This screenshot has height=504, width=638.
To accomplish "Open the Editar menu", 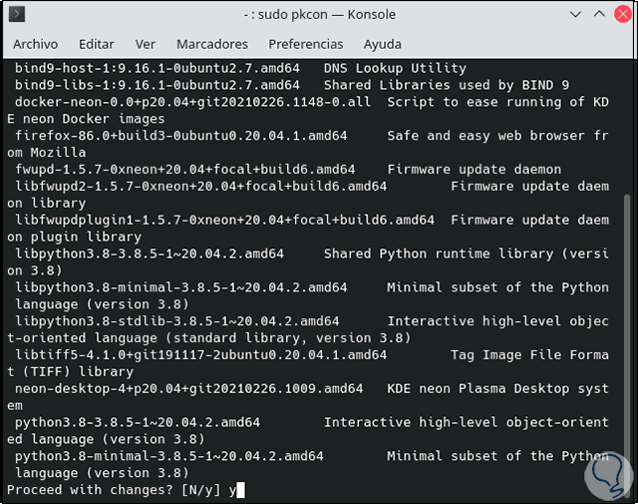I will tap(96, 44).
